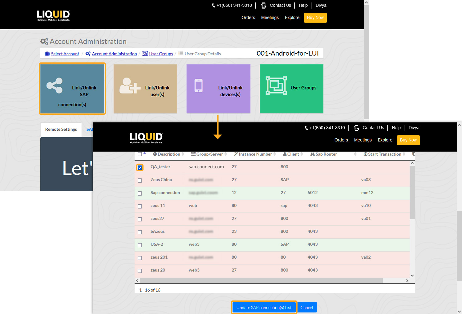This screenshot has width=462, height=314.
Task: Enable the SAzeus row checkbox
Action: click(140, 232)
